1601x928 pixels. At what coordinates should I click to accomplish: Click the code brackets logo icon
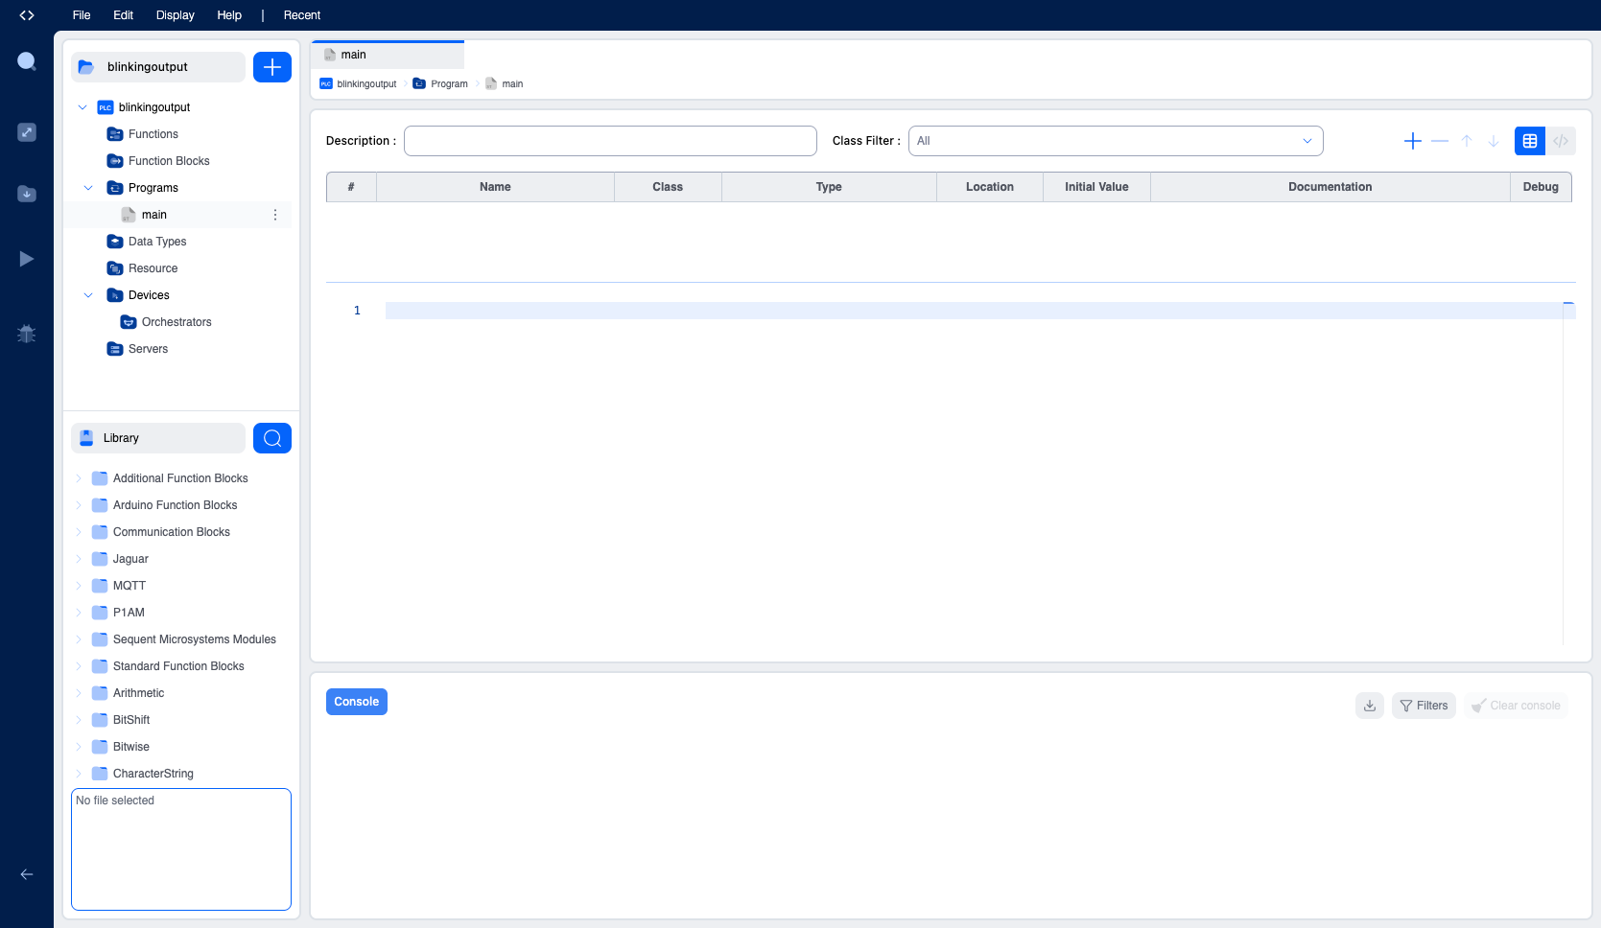point(27,15)
